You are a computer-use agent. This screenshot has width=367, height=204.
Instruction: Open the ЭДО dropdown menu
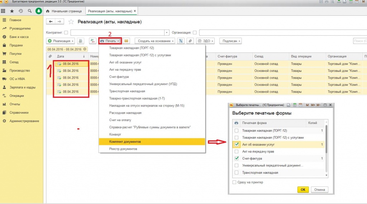(205, 41)
